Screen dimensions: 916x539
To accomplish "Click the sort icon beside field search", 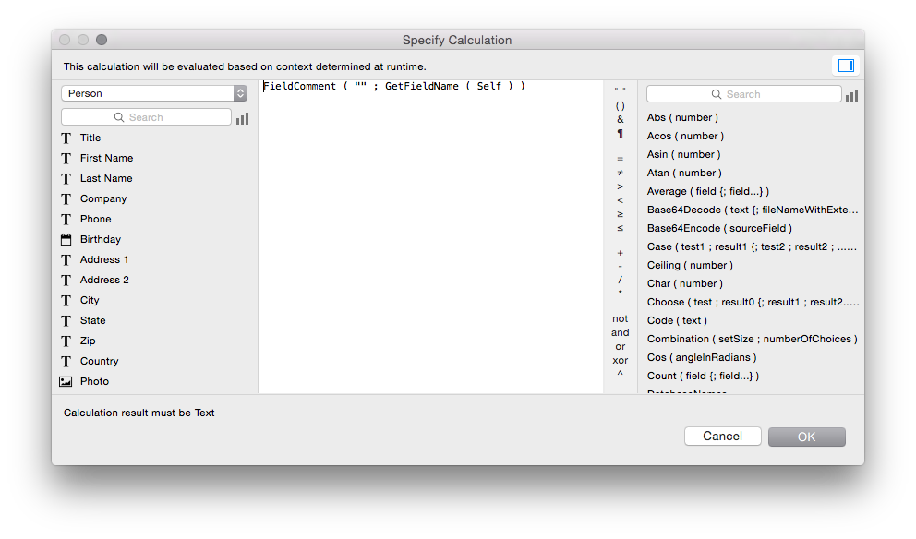I will click(242, 118).
